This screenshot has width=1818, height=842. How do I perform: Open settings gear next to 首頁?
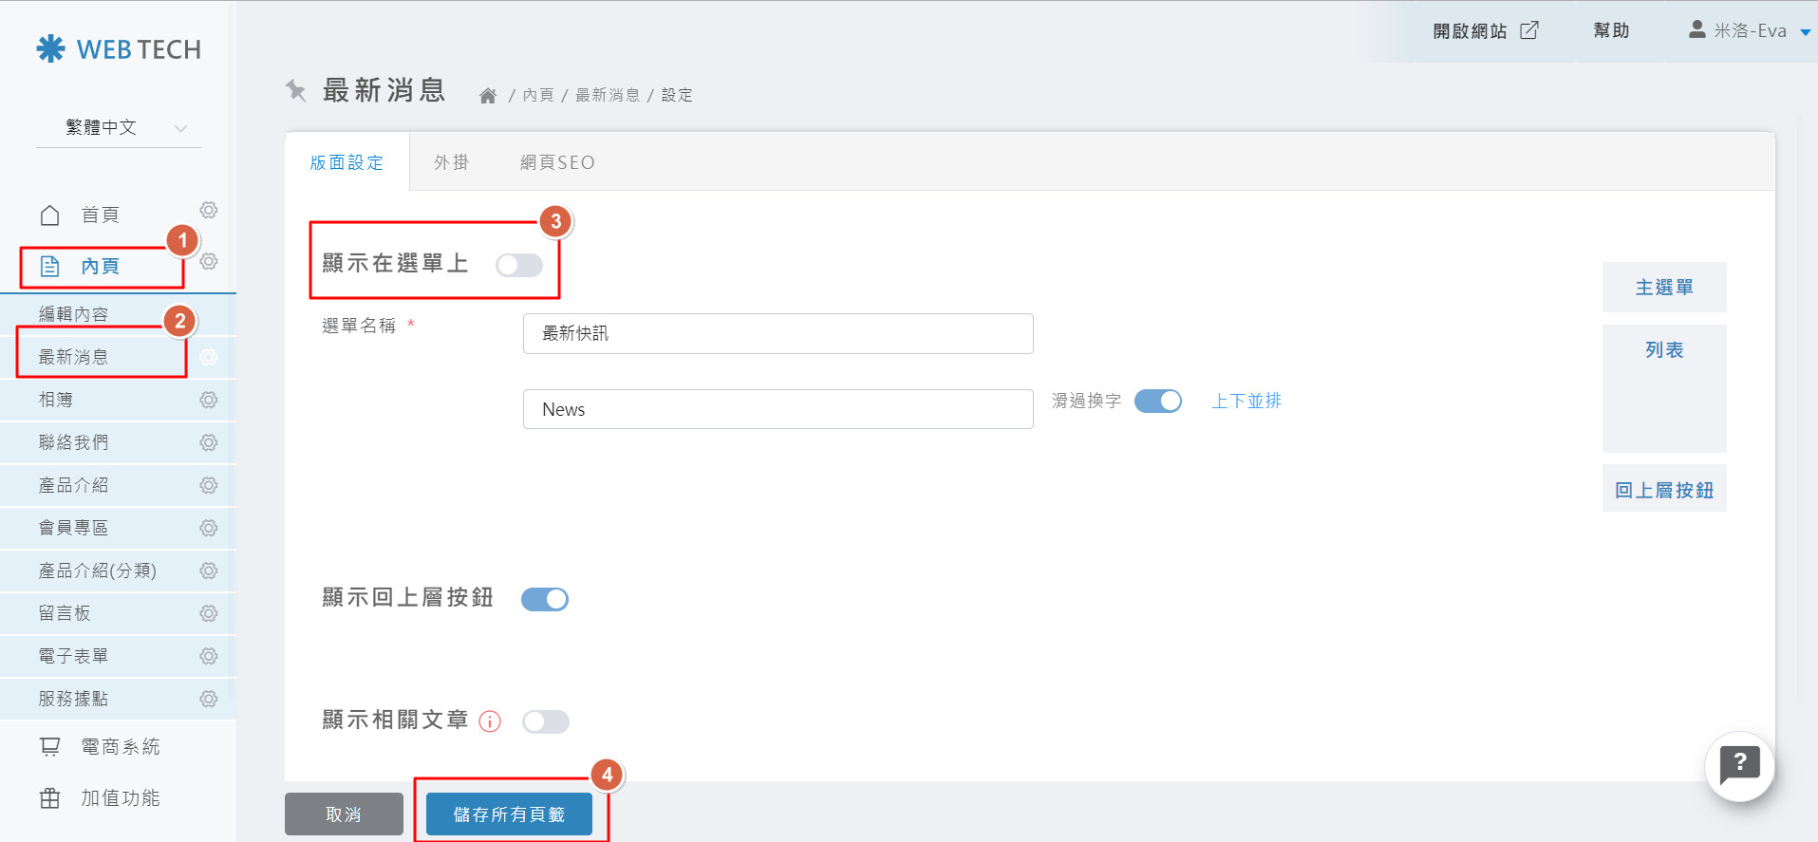209,210
